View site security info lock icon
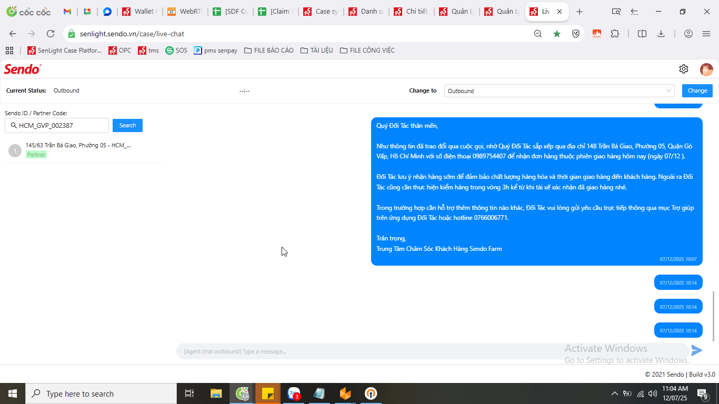The width and height of the screenshot is (719, 404). click(x=72, y=34)
